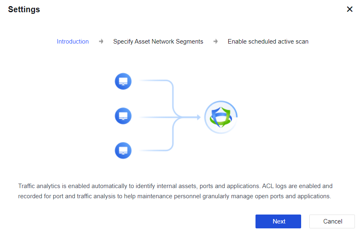Click the arrow after the Introduction step
359x230 pixels.
tap(101, 42)
